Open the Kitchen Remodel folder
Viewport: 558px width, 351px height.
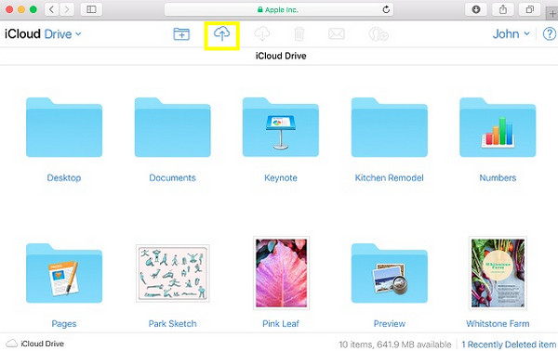pos(390,127)
